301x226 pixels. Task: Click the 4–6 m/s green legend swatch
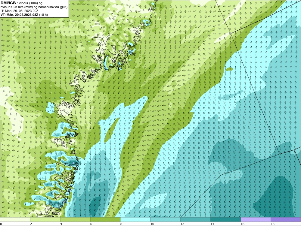click(x=75, y=219)
